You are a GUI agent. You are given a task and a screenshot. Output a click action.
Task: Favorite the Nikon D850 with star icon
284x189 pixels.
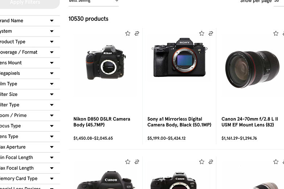click(x=128, y=33)
